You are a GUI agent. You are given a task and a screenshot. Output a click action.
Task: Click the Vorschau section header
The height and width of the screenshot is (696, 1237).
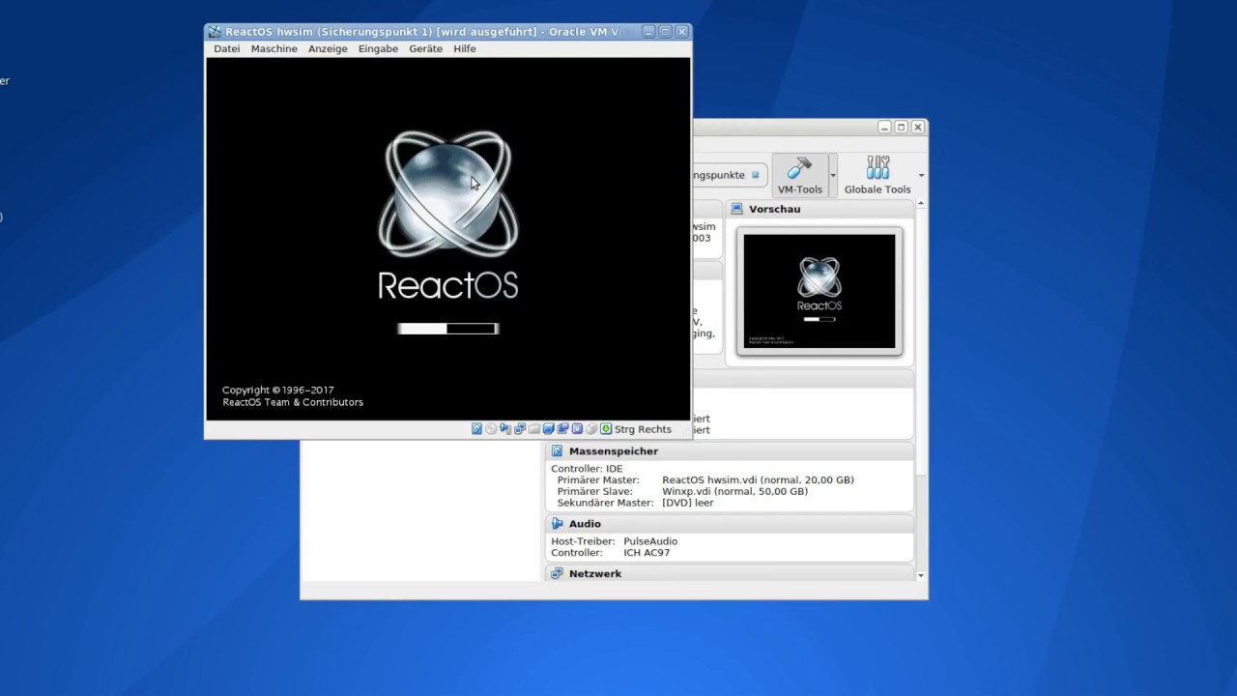(x=820, y=209)
